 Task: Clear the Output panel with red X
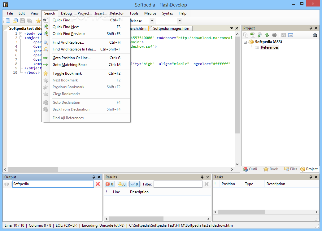click(98, 184)
